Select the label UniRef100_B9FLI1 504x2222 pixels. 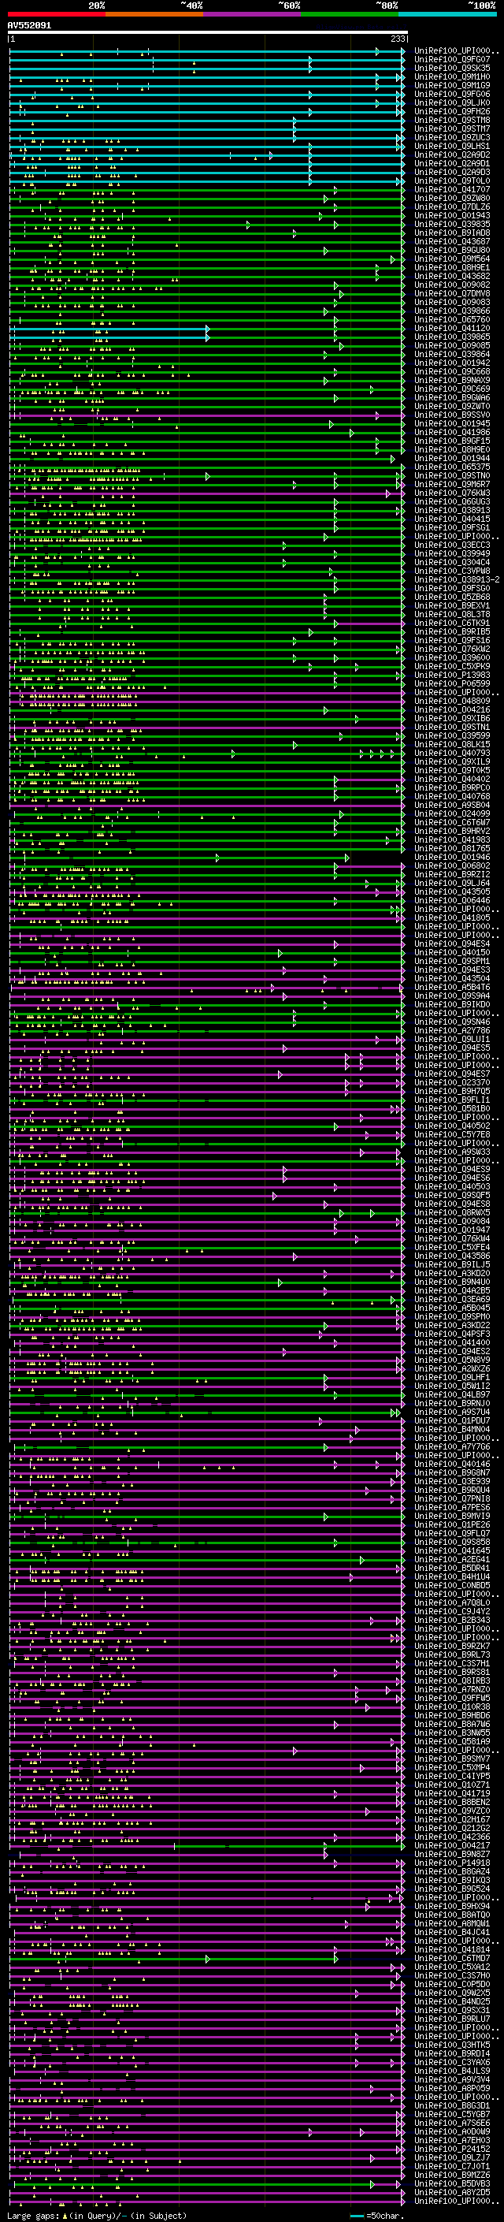pyautogui.click(x=452, y=1100)
